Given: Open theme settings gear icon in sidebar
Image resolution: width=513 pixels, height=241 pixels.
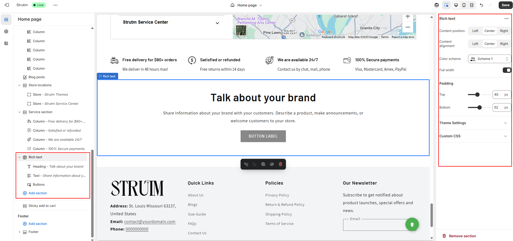Looking at the screenshot, I should pyautogui.click(x=6, y=31).
